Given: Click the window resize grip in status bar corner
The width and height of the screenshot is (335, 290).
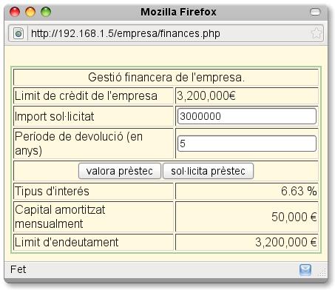Looking at the screenshot, I should [x=322, y=272].
